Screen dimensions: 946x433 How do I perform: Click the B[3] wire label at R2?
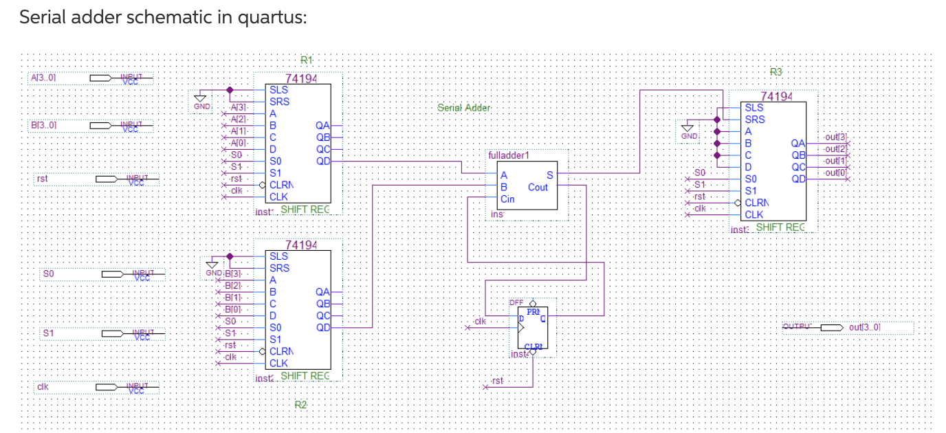click(x=232, y=274)
